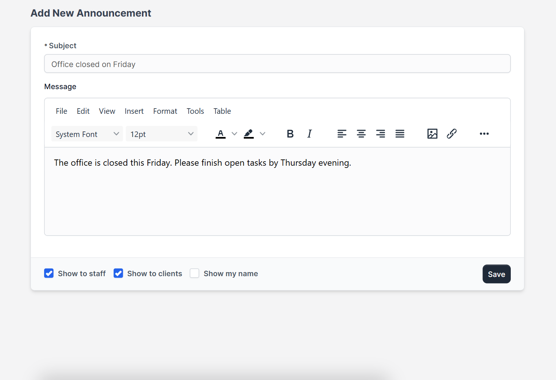Image resolution: width=556 pixels, height=380 pixels.
Task: Click the Show my name label
Action: pyautogui.click(x=231, y=274)
